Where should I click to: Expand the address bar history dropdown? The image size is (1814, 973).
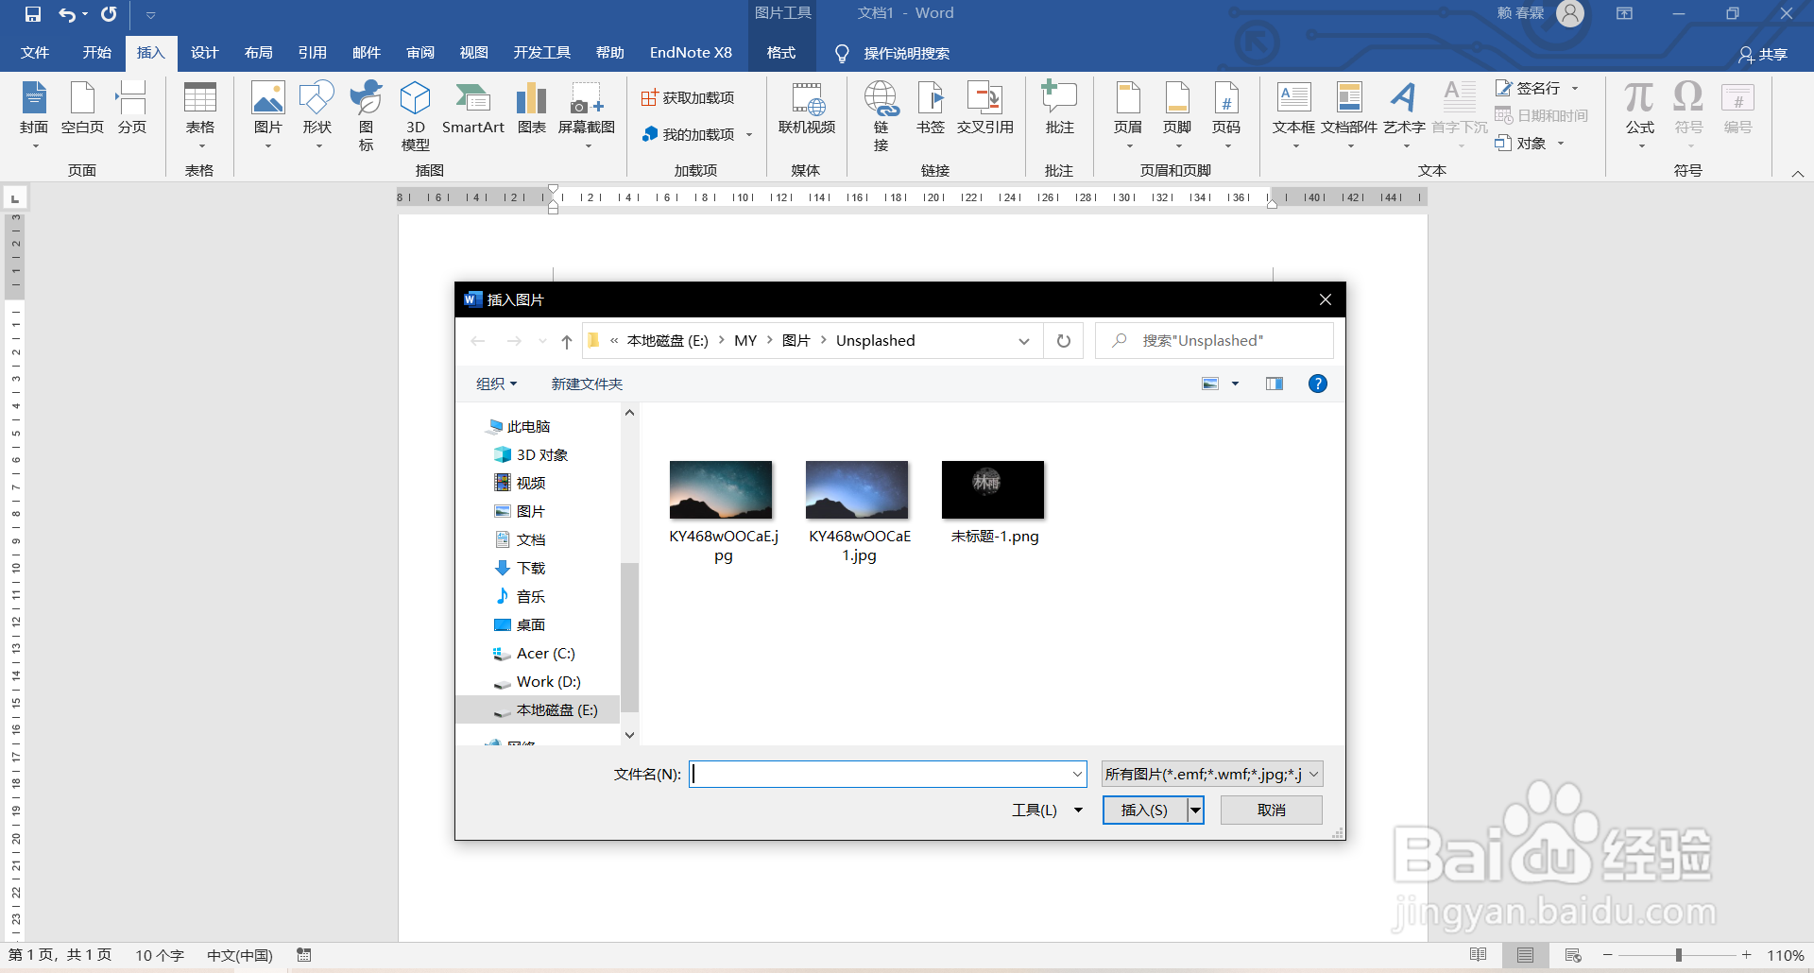(x=1024, y=341)
